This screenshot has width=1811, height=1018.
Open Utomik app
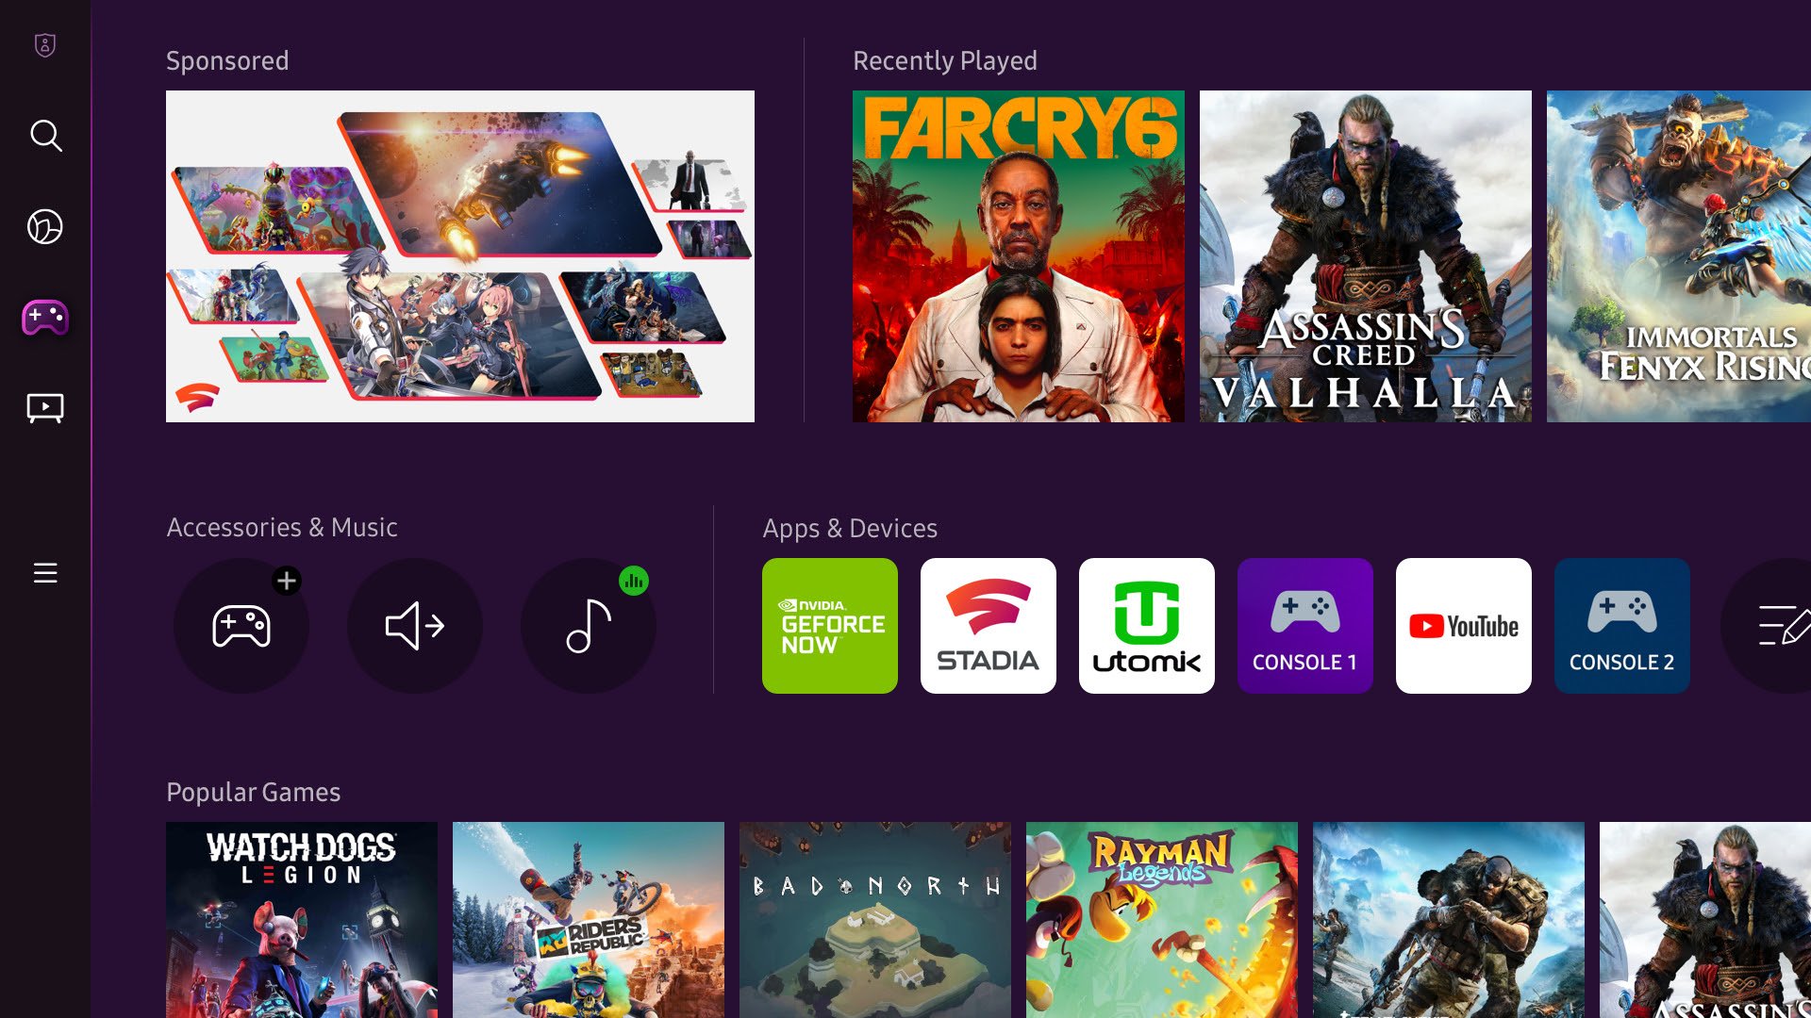pos(1147,625)
